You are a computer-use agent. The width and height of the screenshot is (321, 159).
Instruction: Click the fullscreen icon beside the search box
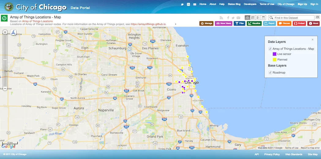[x=317, y=18]
